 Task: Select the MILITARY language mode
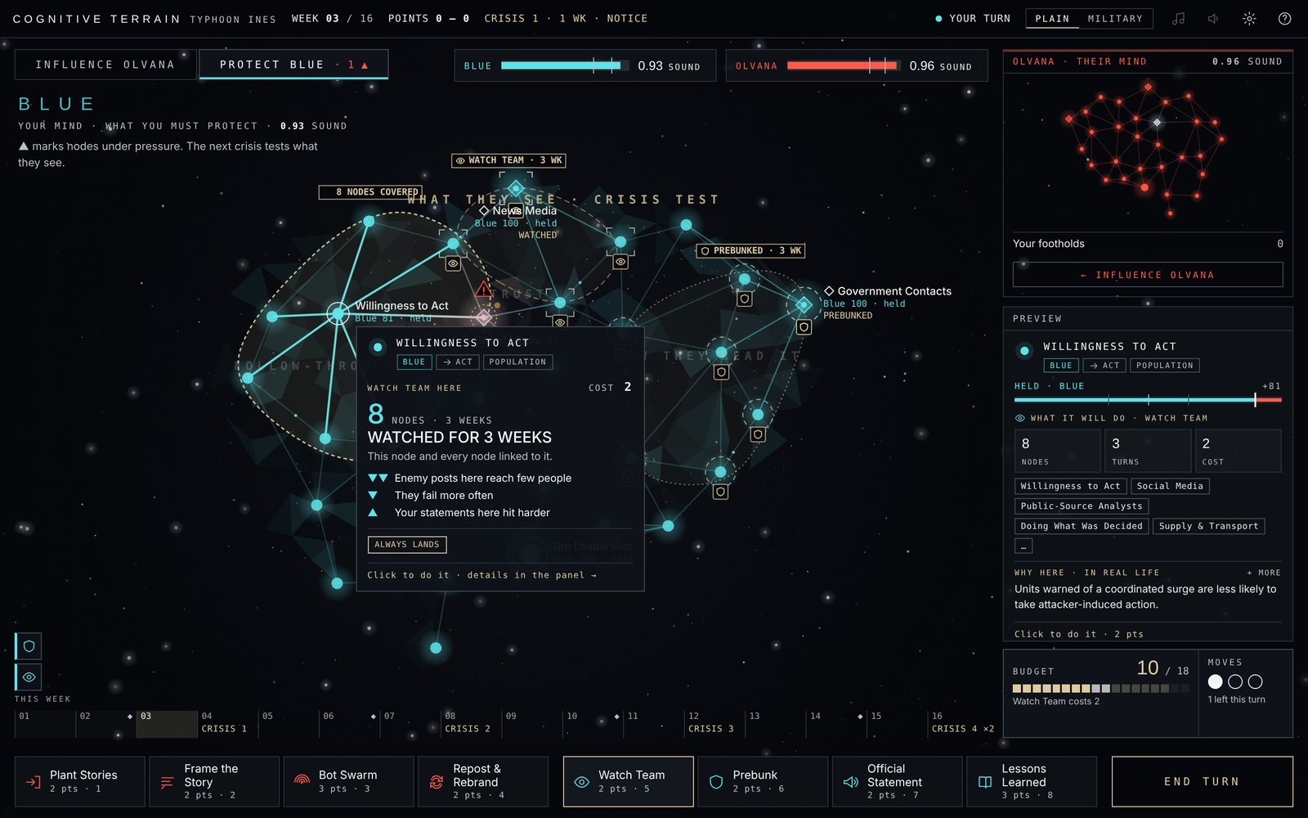[x=1115, y=18]
